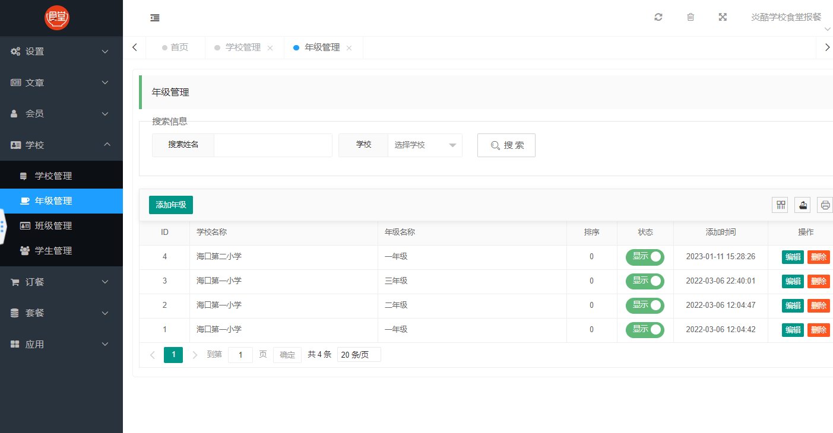This screenshot has height=433, width=833.
Task: Toggle 显示 switch for ID 3 row
Action: (645, 281)
